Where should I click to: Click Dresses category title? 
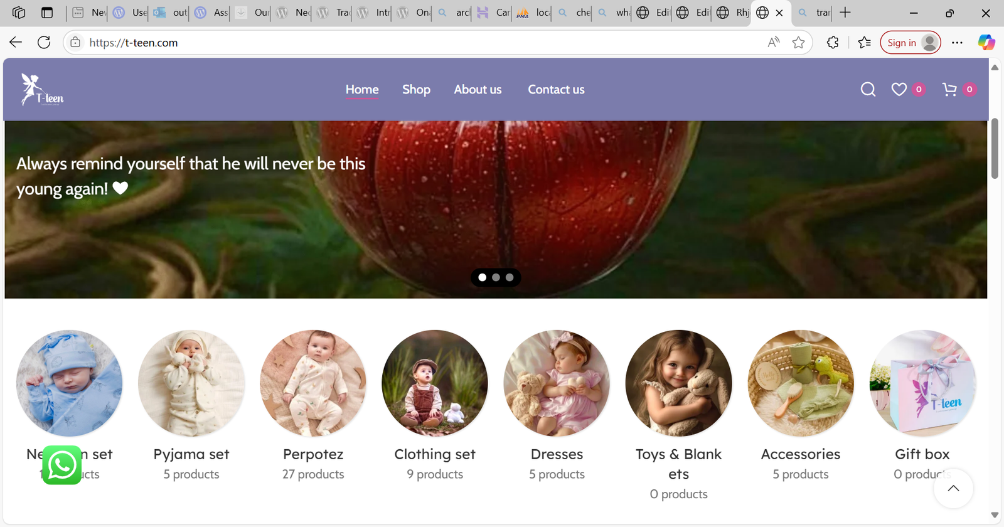[557, 454]
